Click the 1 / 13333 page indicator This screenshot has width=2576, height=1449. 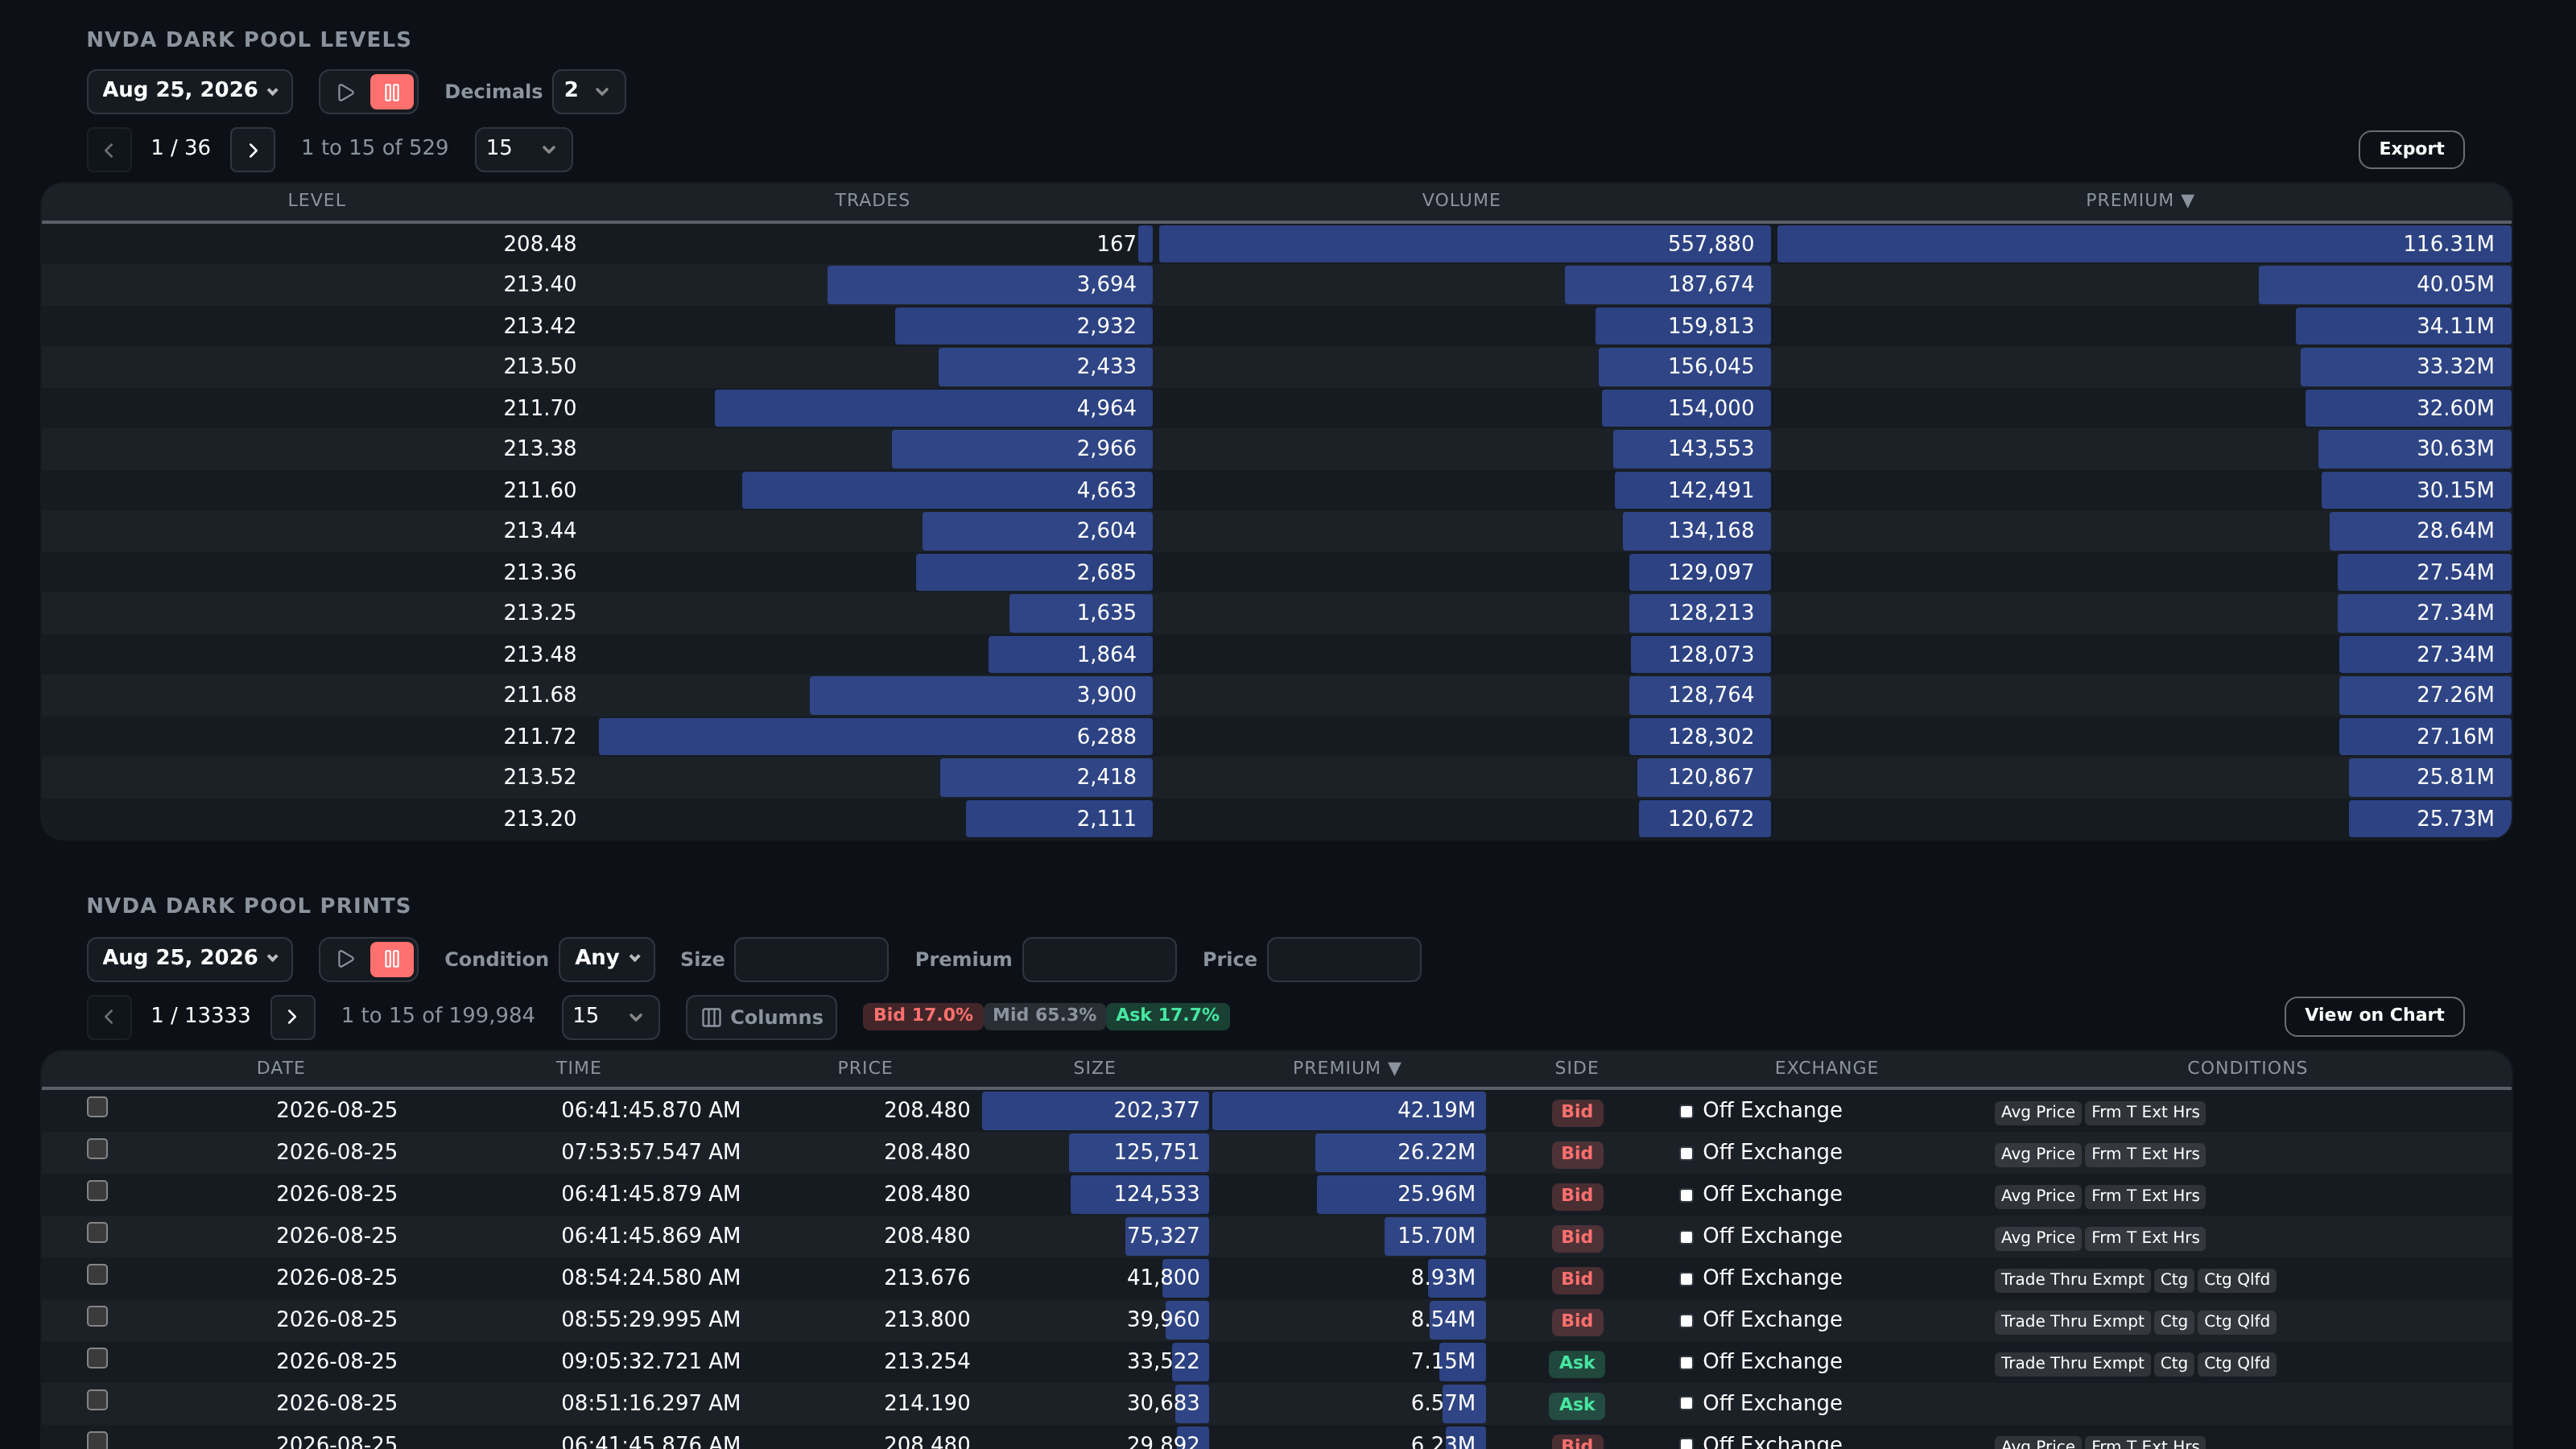(x=200, y=1016)
